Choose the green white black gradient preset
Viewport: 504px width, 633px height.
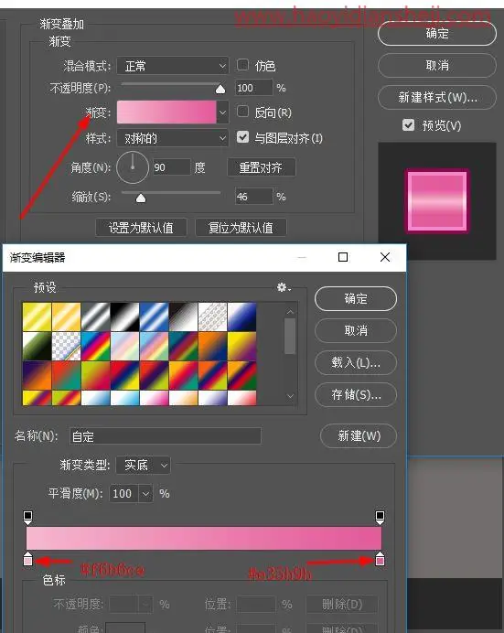[38, 346]
